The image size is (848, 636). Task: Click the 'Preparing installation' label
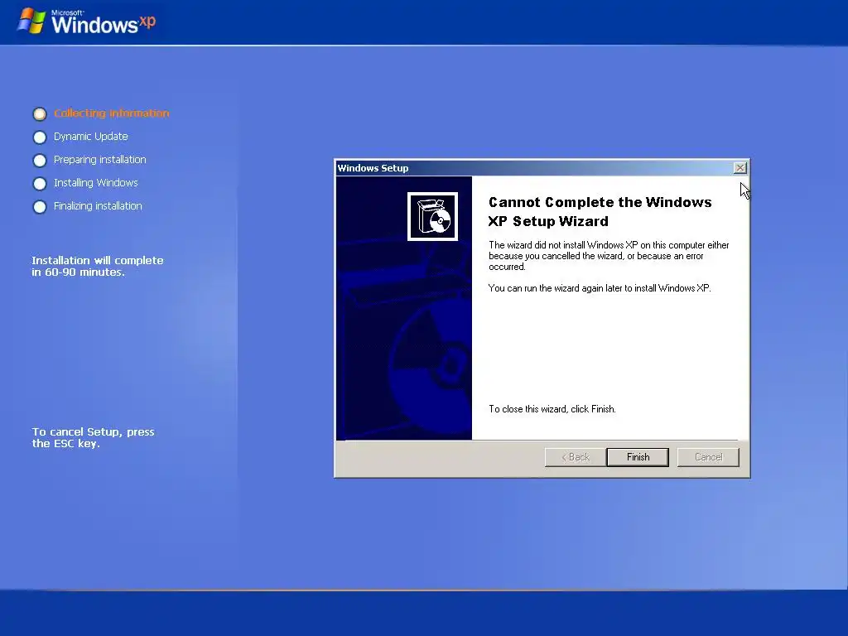[x=100, y=160]
